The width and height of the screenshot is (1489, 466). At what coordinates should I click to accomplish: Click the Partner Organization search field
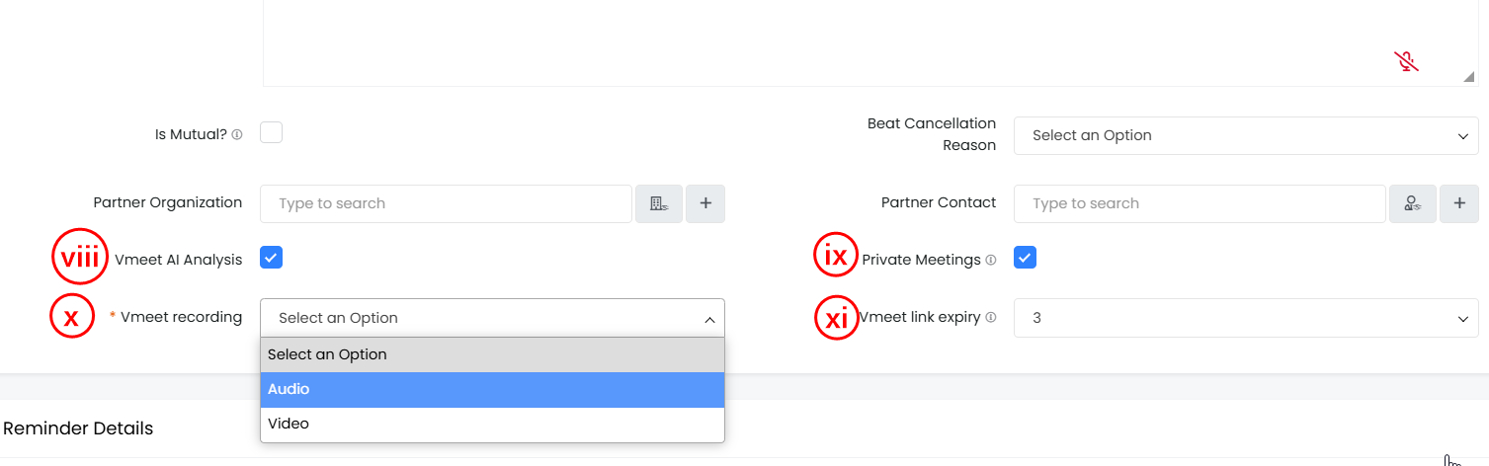pyautogui.click(x=446, y=203)
